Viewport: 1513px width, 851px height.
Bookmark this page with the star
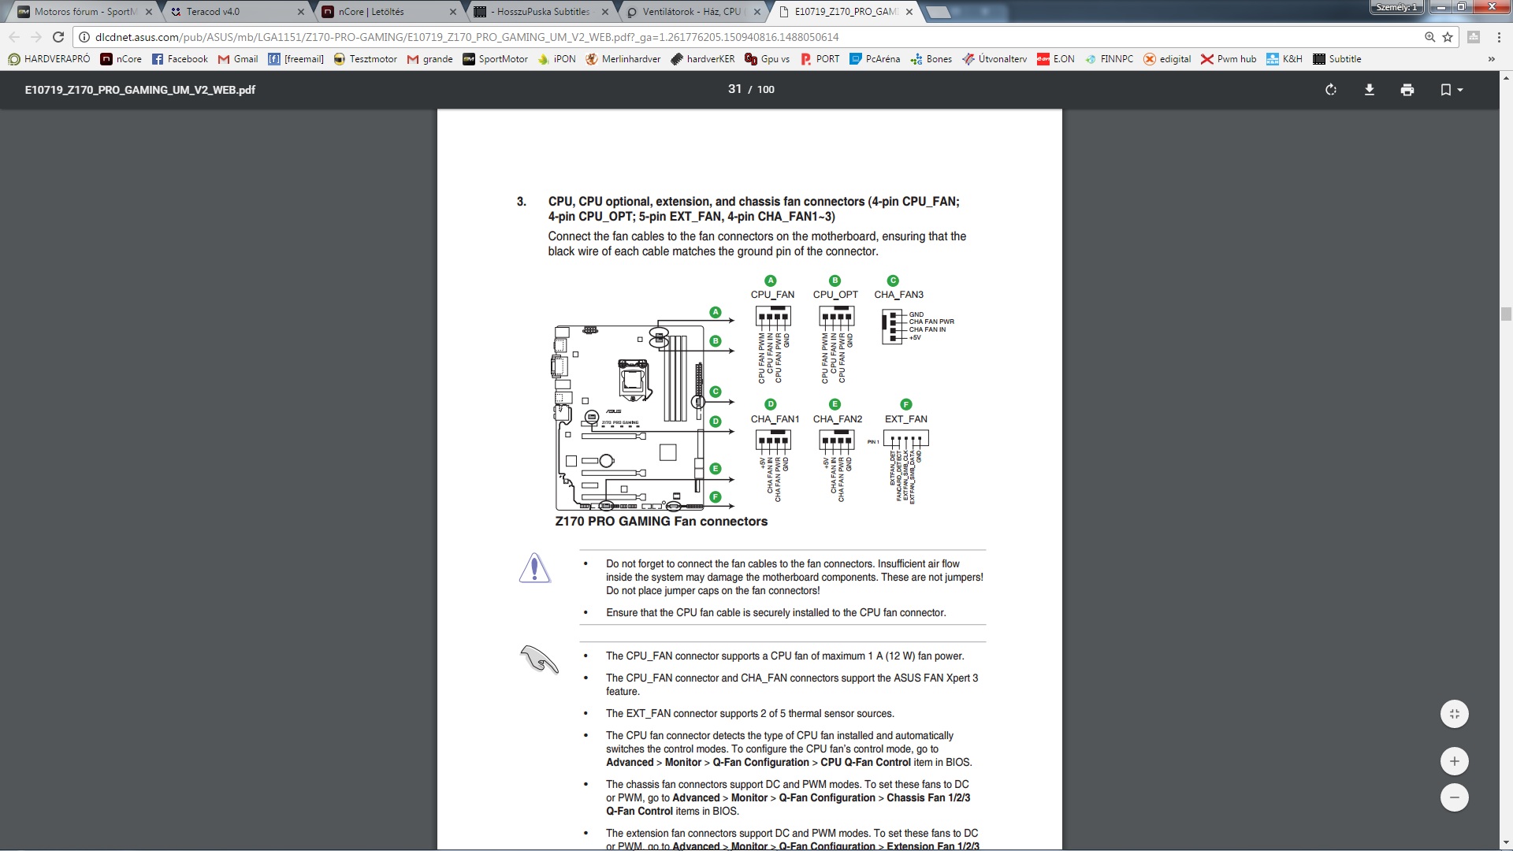(1448, 37)
